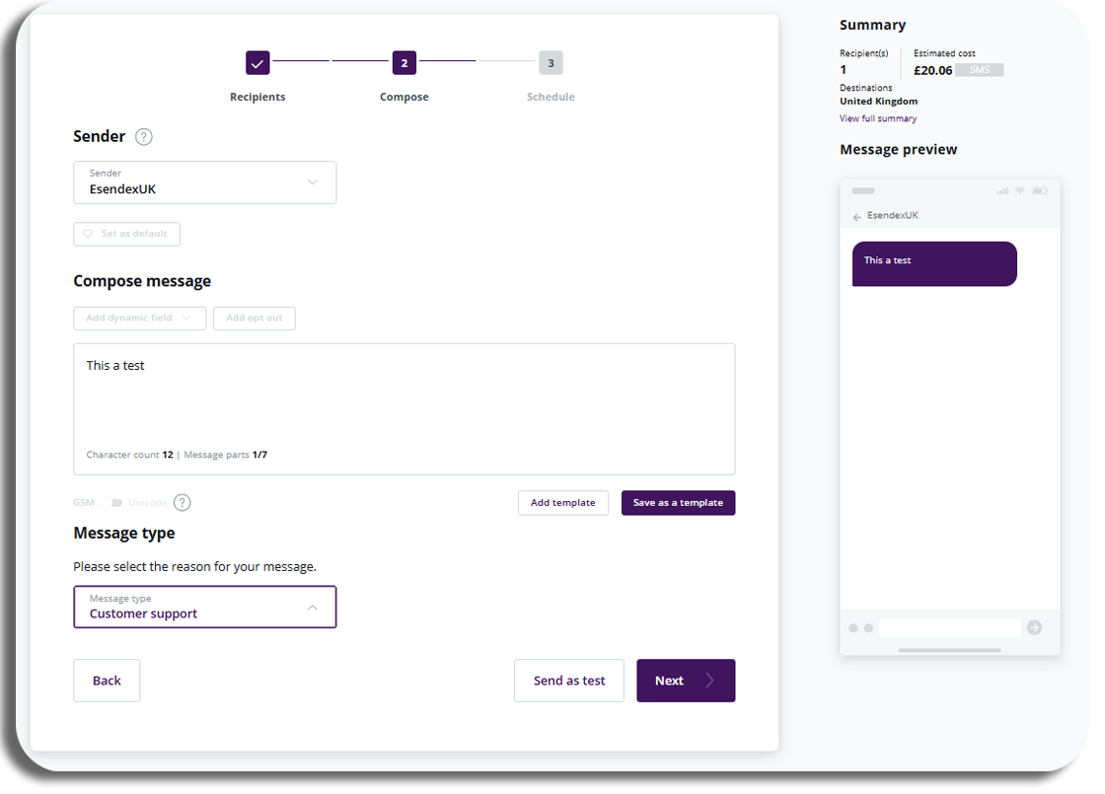This screenshot has height=794, width=1105.
Task: Click the checkmark on the completed Recipients step
Action: click(258, 62)
